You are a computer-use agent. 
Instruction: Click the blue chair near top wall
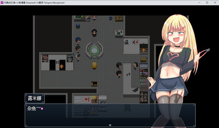point(111,18)
